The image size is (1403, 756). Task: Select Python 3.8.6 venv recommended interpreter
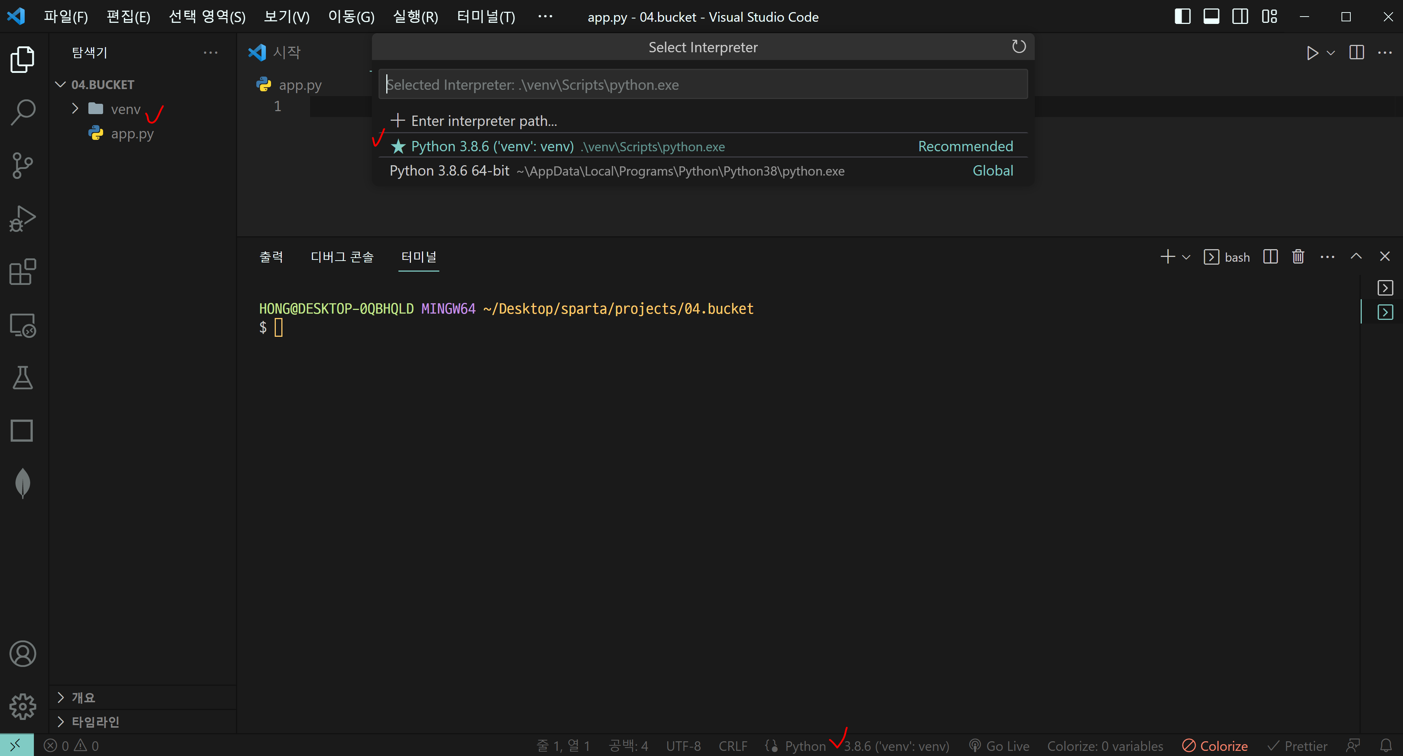[703, 146]
